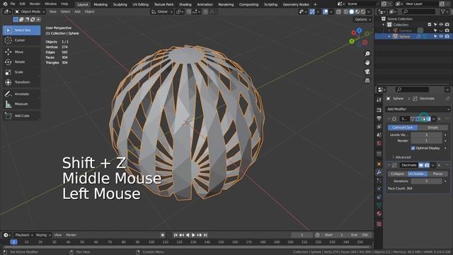The width and height of the screenshot is (453, 255).
Task: Activate the Transform tool
Action: point(22,82)
